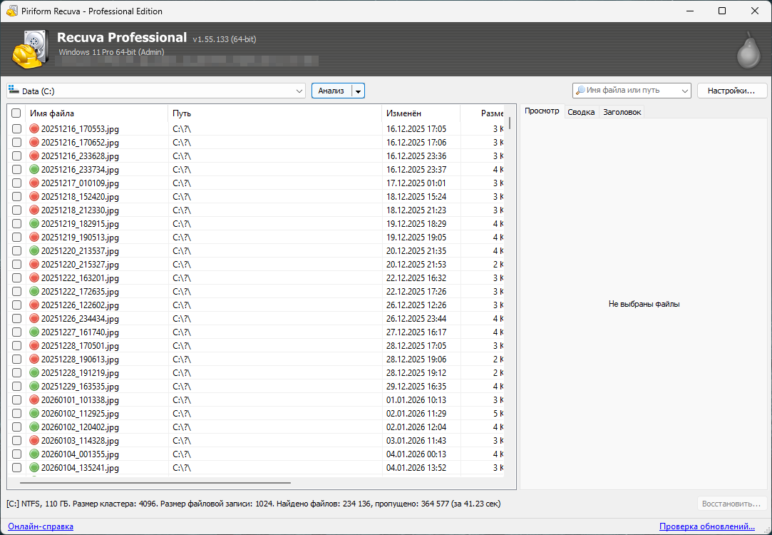The image size is (772, 535).
Task: Toggle the select-all checkbox in the header
Action: 16,113
